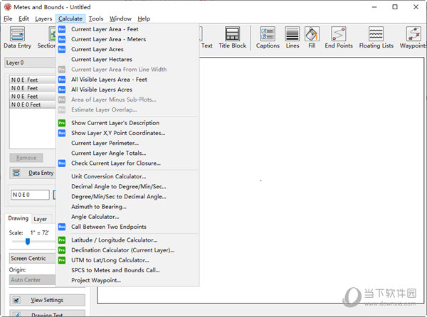Open the Window menu
427x317 pixels.
tap(120, 18)
